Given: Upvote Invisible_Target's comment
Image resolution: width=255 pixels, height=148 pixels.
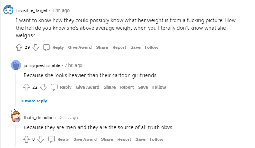Looking at the screenshot, I should 19,47.
